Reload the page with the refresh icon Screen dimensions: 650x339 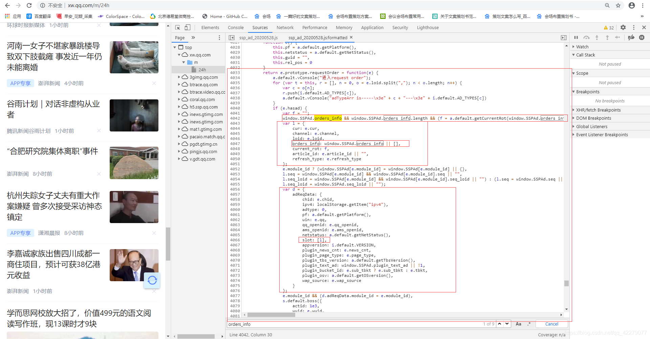coord(29,5)
